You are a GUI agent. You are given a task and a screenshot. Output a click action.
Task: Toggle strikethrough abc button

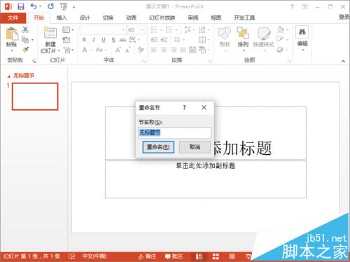click(122, 40)
